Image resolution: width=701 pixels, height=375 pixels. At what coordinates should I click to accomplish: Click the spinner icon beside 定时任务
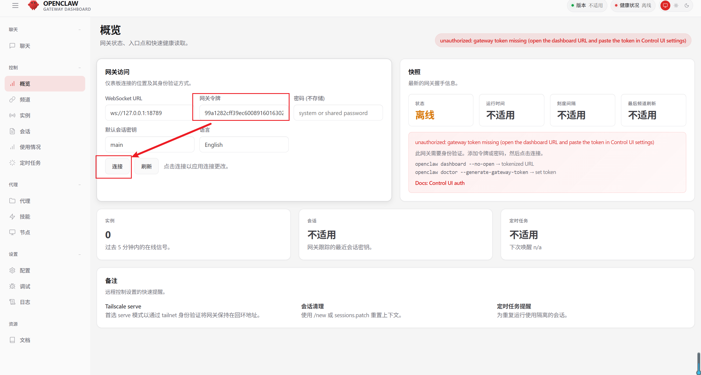click(x=12, y=163)
